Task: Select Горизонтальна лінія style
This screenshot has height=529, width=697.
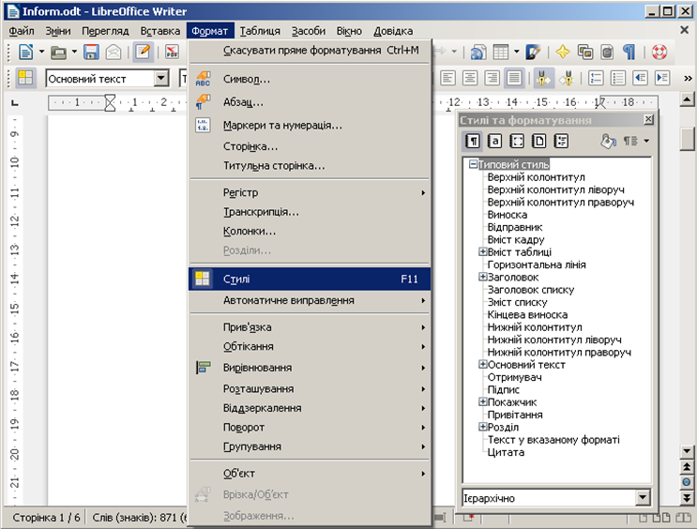Action: point(537,264)
